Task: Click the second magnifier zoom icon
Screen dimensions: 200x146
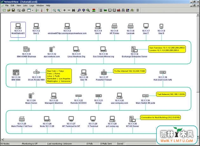Action: pos(59,10)
